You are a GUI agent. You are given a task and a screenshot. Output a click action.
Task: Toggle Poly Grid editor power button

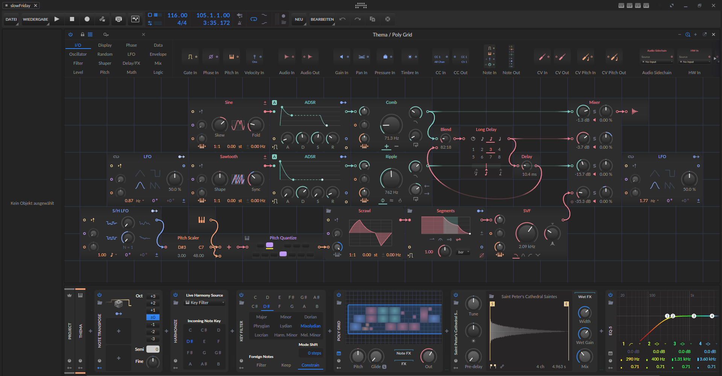click(70, 34)
